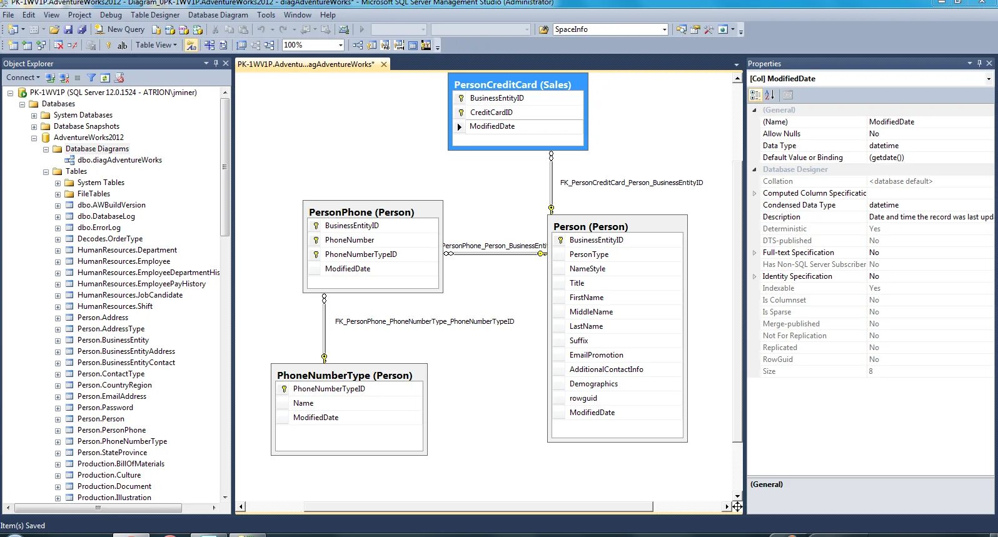
Task: Collapse the AdventureWorks2012 database node
Action: (34, 138)
